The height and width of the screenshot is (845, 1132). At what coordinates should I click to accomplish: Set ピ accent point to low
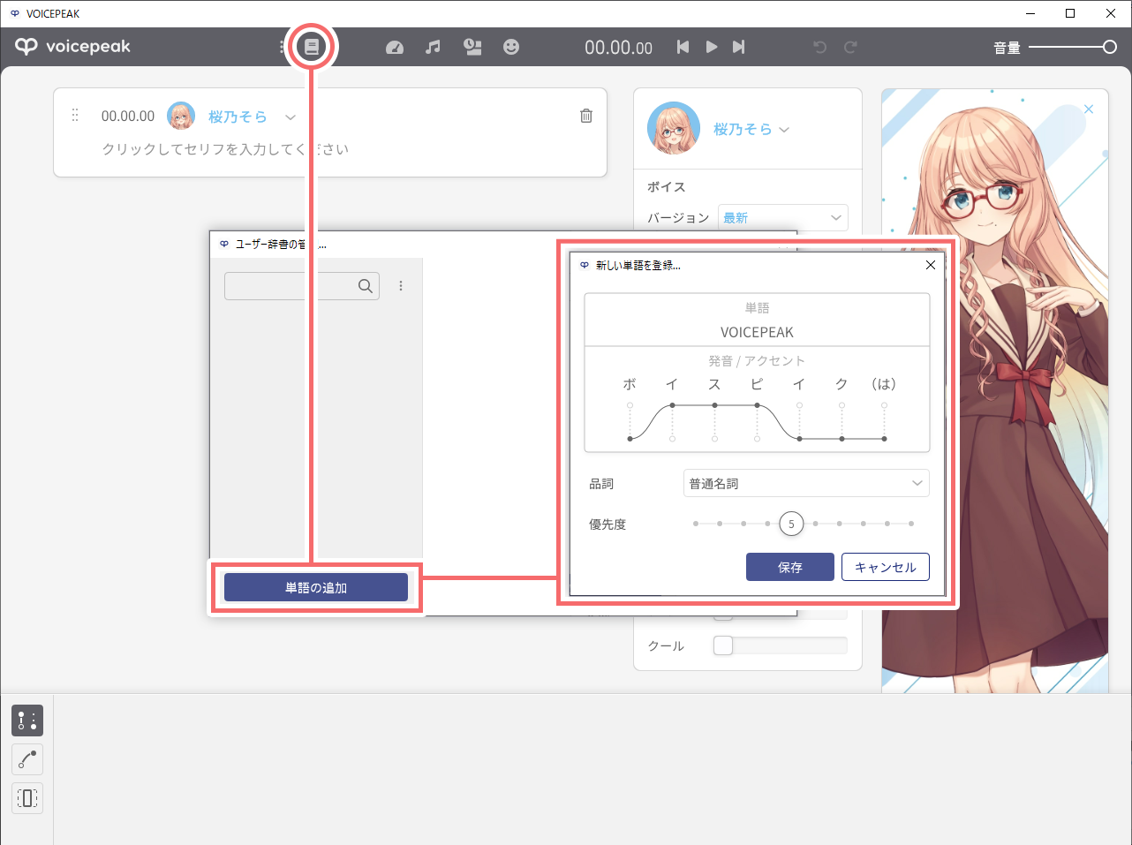click(x=757, y=439)
